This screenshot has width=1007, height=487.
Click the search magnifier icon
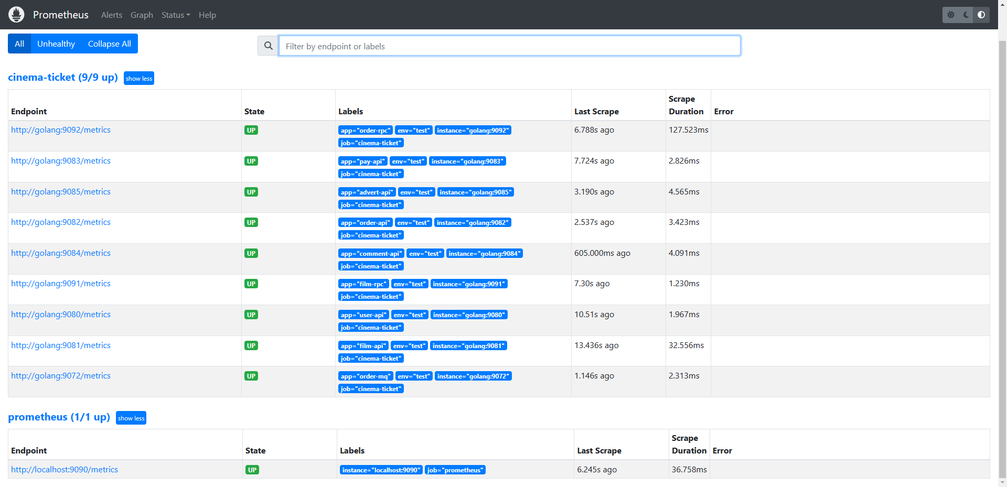[x=268, y=46]
